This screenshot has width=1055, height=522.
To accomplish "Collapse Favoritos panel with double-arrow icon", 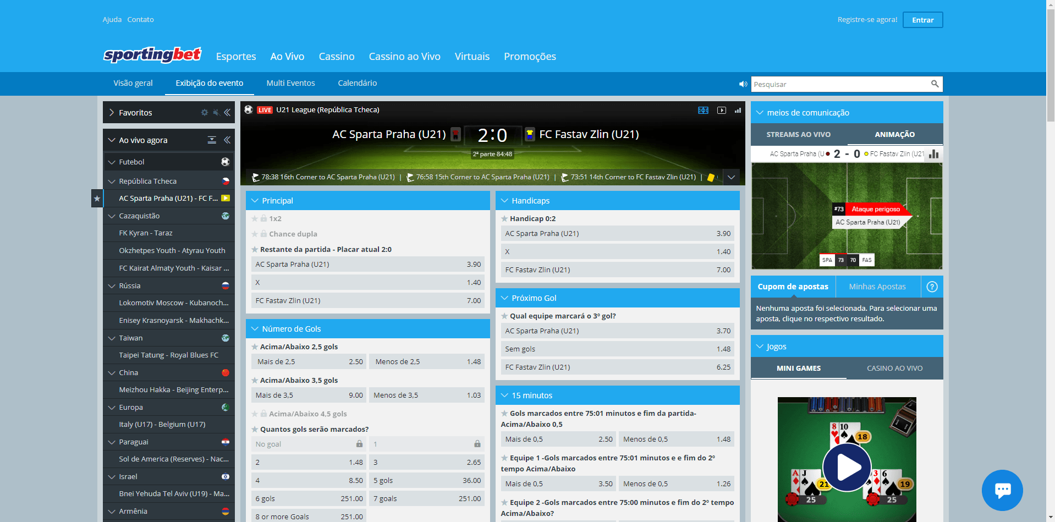I will tap(227, 112).
